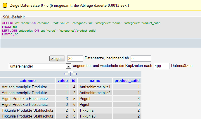Focus the repeat headers field showing 100

click(162, 66)
